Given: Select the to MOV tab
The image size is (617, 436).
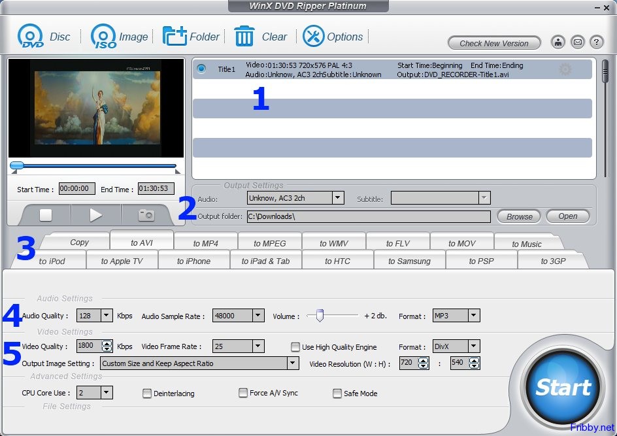Looking at the screenshot, I should [462, 243].
